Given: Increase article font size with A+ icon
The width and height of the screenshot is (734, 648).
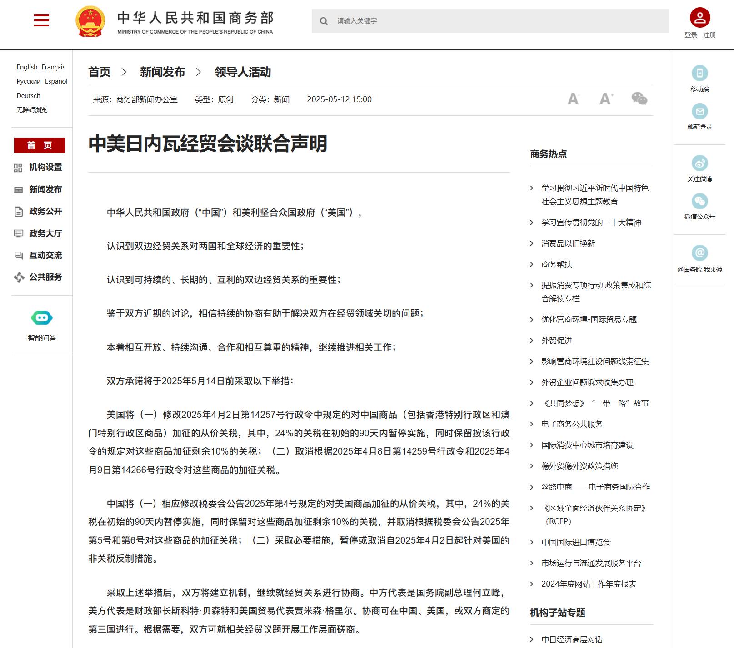Looking at the screenshot, I should (606, 99).
